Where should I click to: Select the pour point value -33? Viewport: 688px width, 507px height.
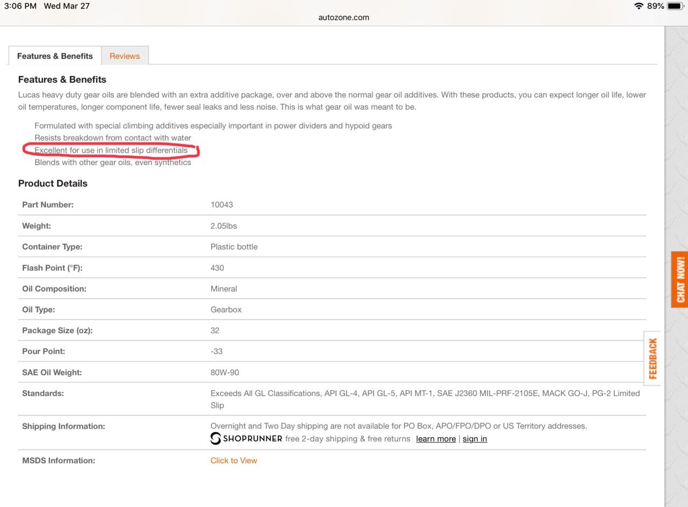216,351
